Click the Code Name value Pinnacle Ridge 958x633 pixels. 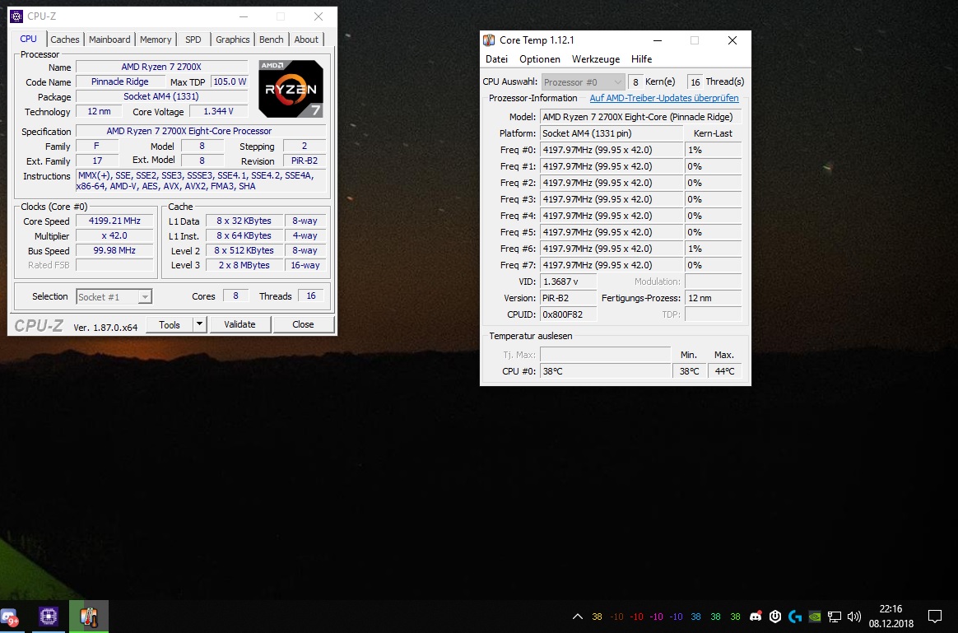tap(120, 81)
